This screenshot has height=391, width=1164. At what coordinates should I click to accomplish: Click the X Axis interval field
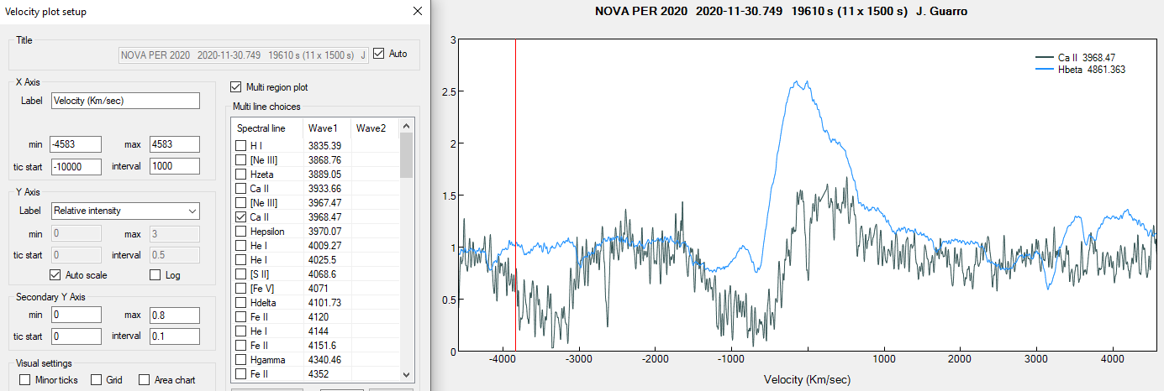[174, 166]
